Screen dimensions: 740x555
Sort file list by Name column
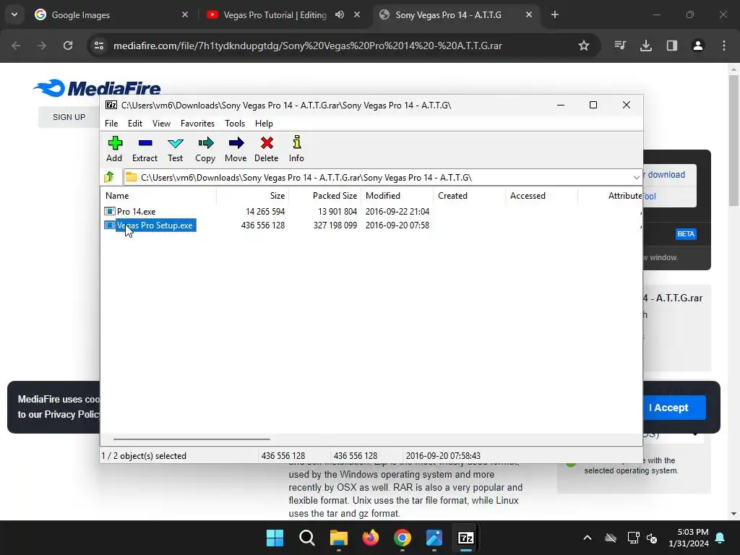point(158,195)
